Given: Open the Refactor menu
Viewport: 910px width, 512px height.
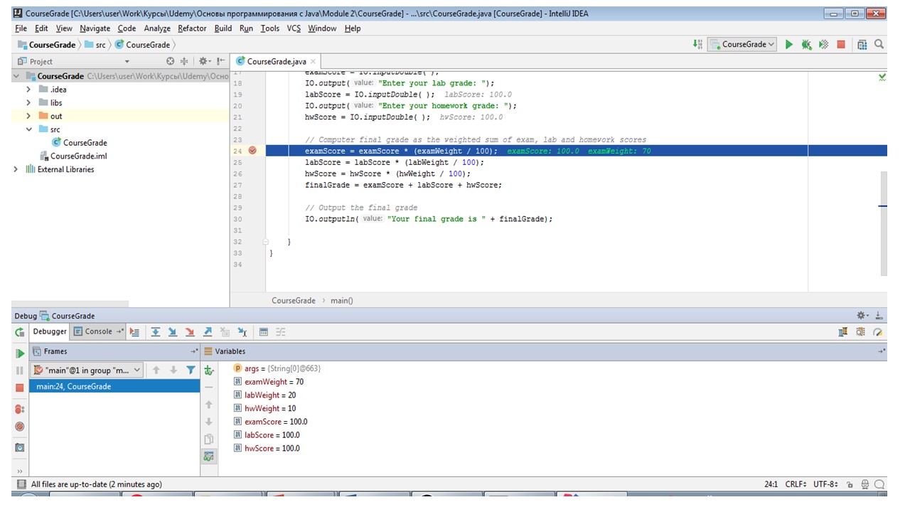Looking at the screenshot, I should 192,28.
